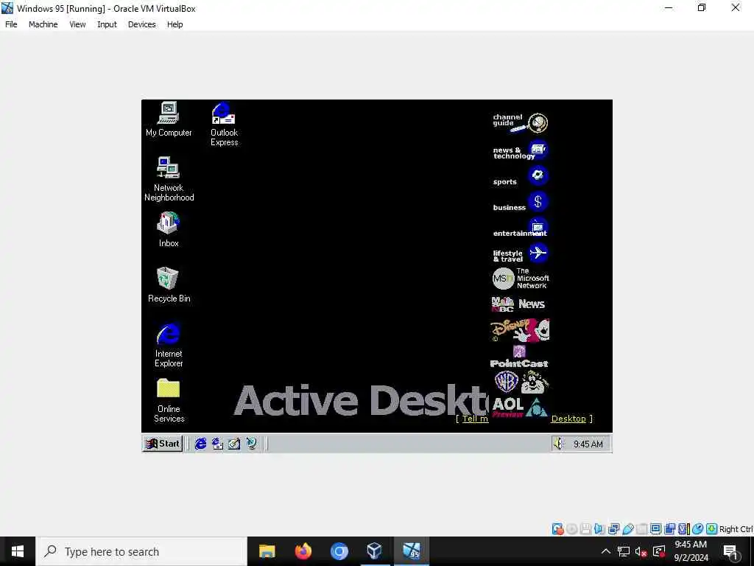The width and height of the screenshot is (754, 566).
Task: Click the Windows 95 Start button
Action: 163,443
